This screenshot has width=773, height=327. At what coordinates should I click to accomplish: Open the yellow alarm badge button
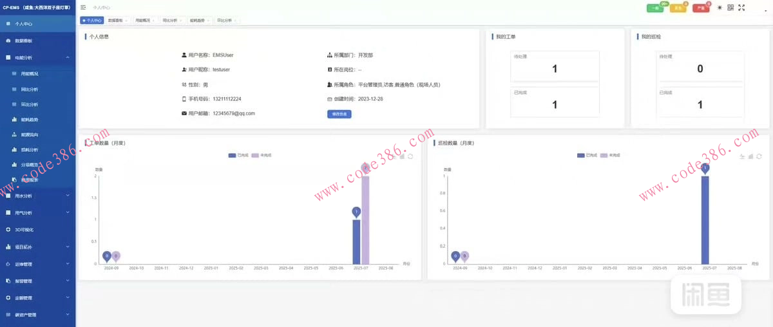678,8
